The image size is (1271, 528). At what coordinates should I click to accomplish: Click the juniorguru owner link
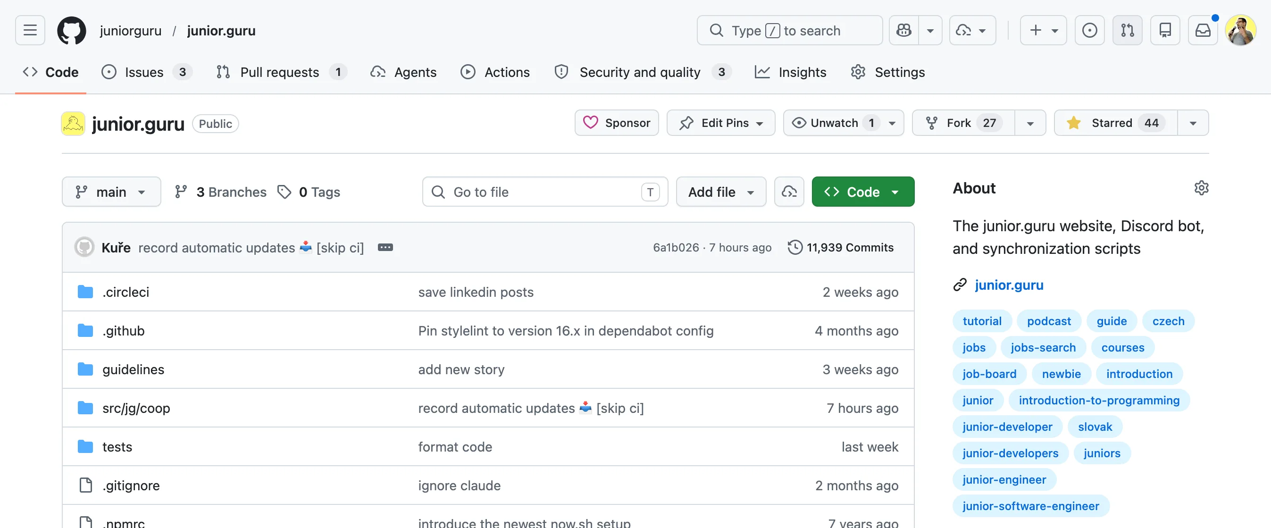[x=130, y=31]
